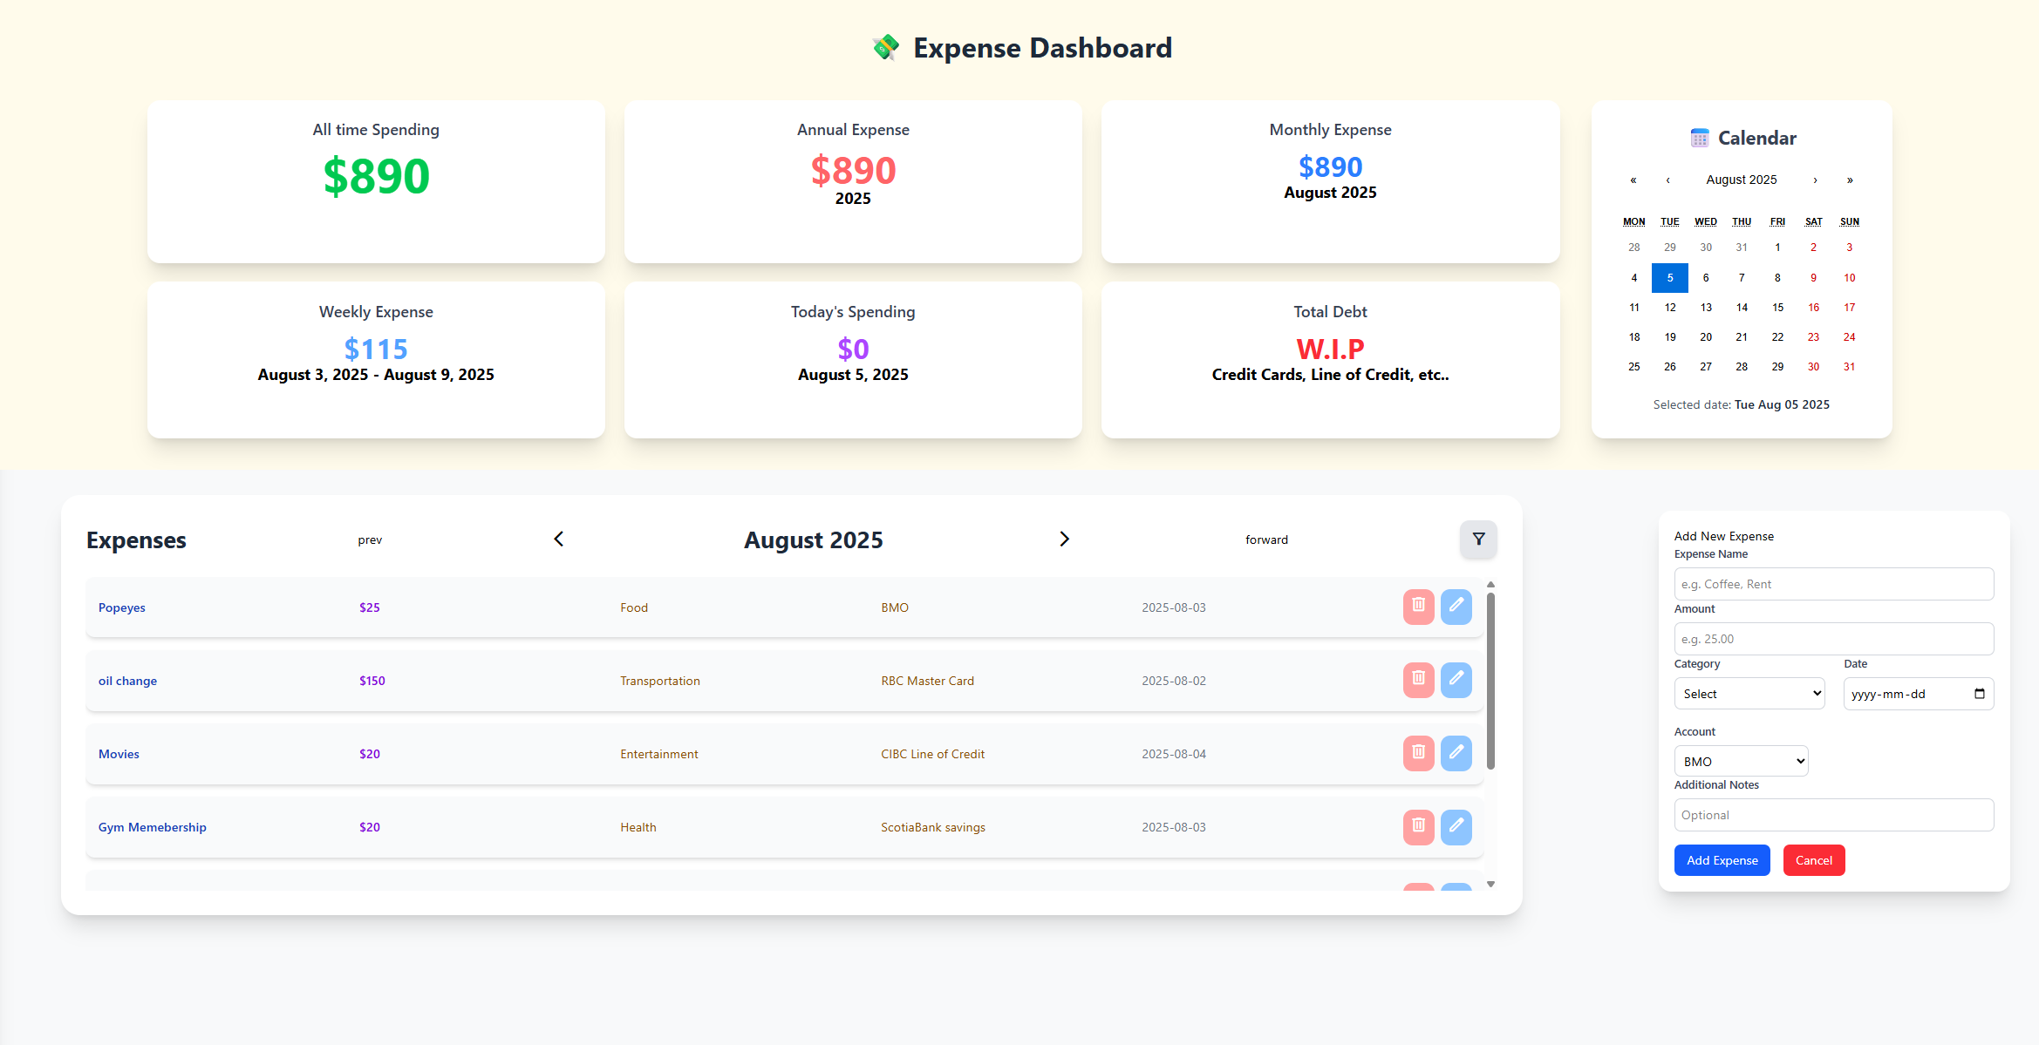Open the Date picker in Add New Expense
Screen dimensions: 2039x1045
pos(1917,693)
